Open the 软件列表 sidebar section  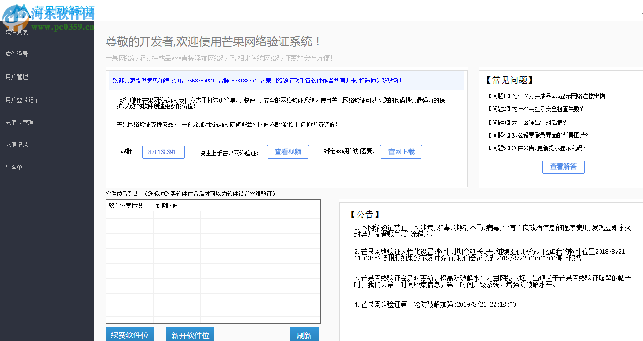[16, 32]
